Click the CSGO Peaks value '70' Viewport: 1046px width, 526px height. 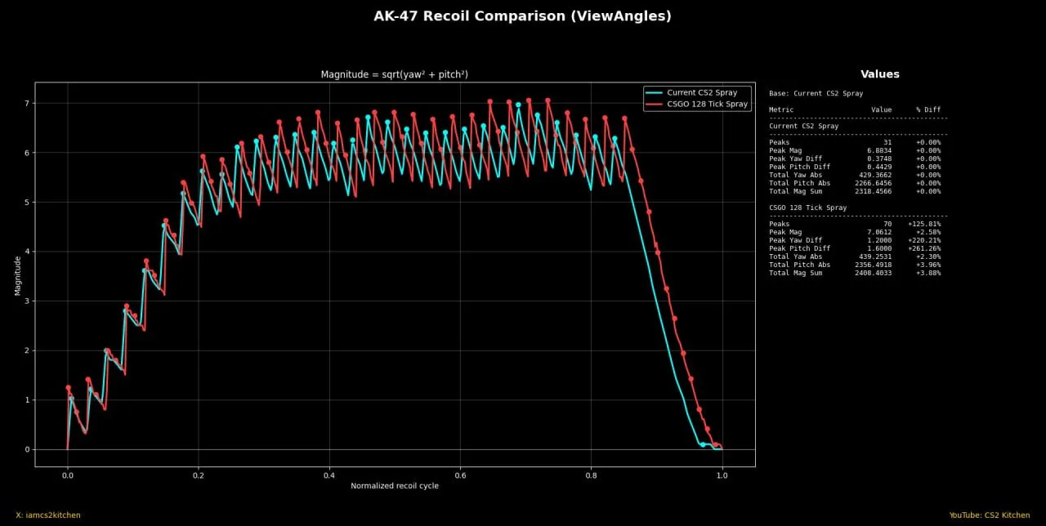pyautogui.click(x=887, y=224)
